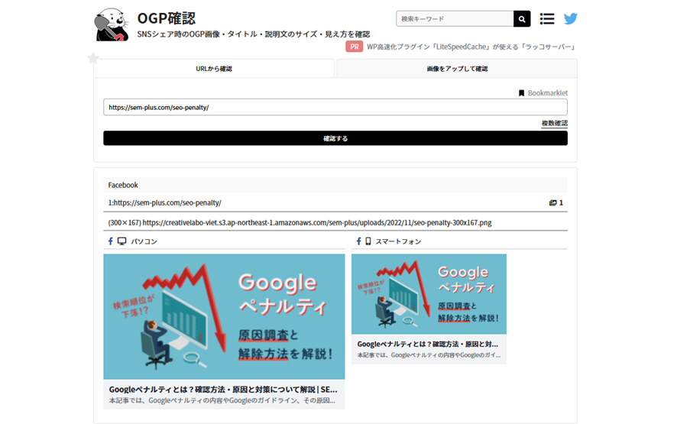677x424 pixels.
Task: Click the Facebook icon beside スマートフォン
Action: coord(358,241)
